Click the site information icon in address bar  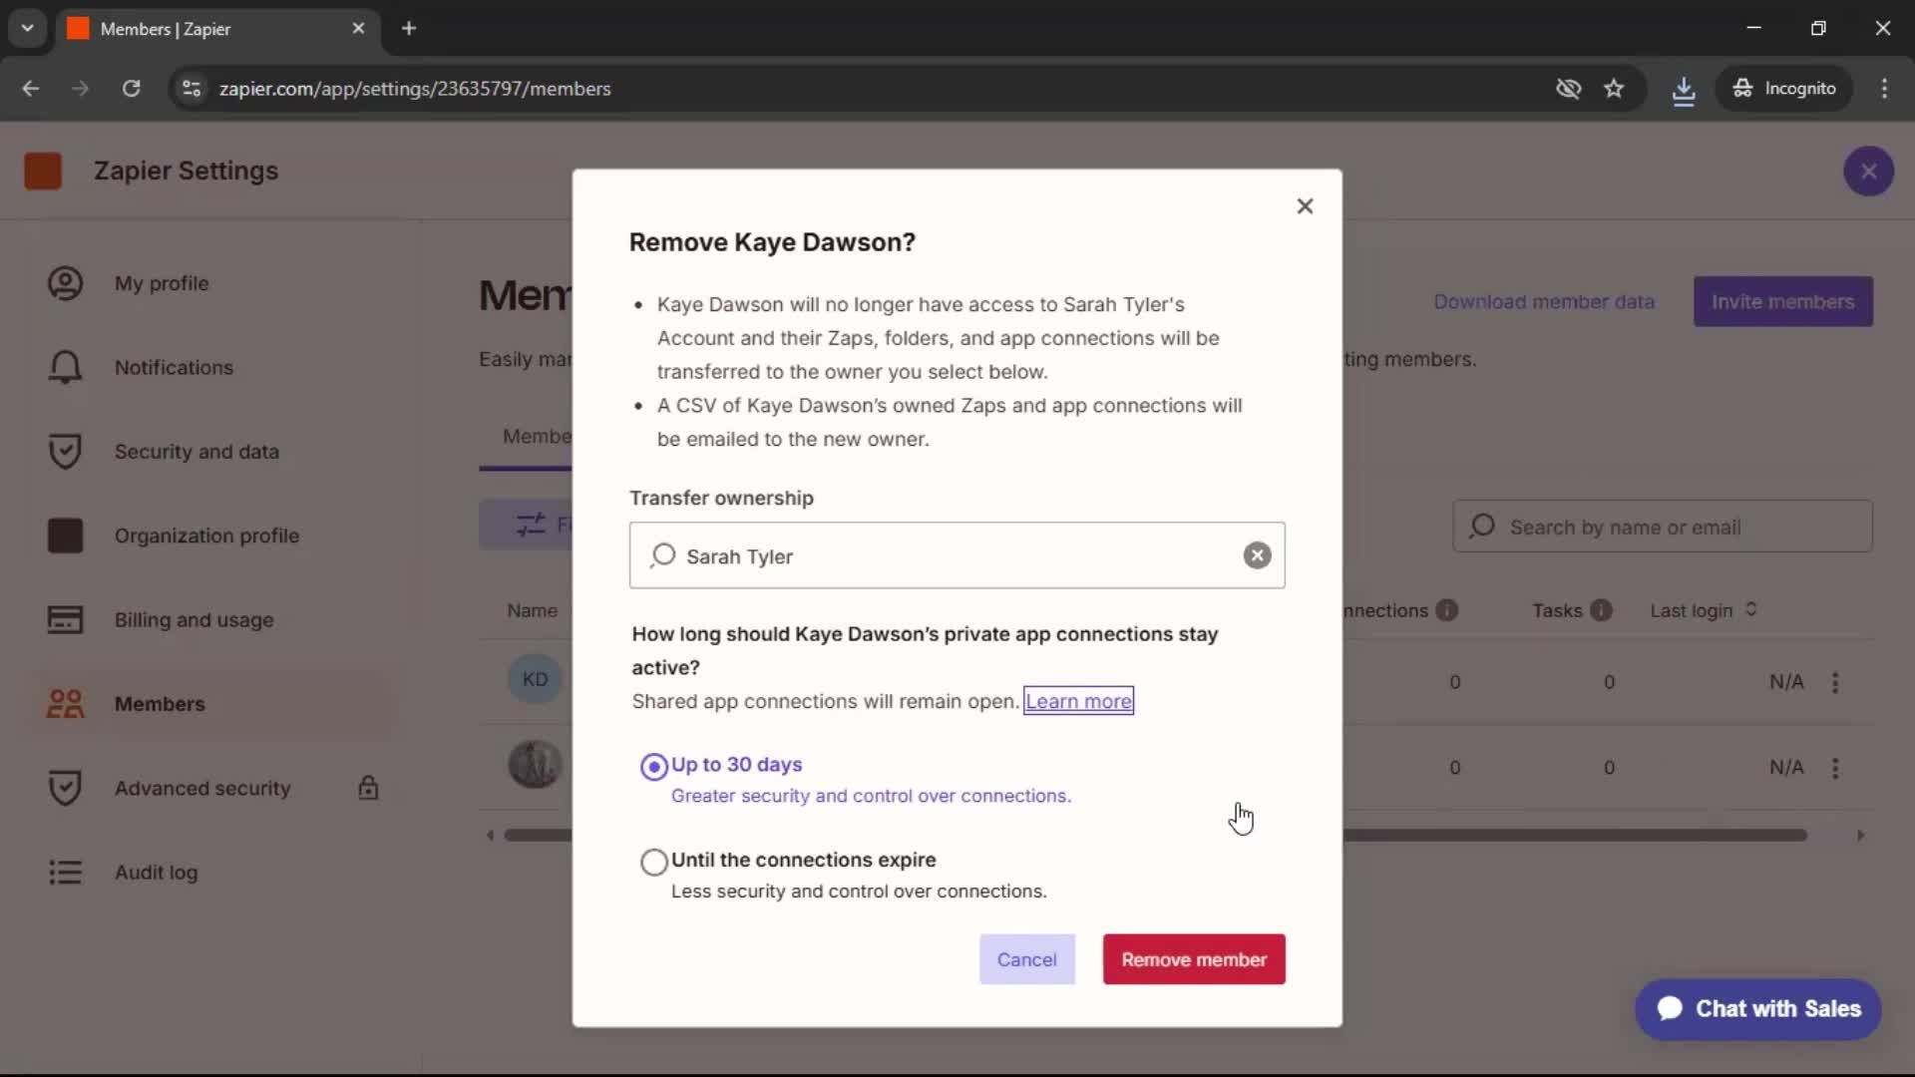point(191,89)
